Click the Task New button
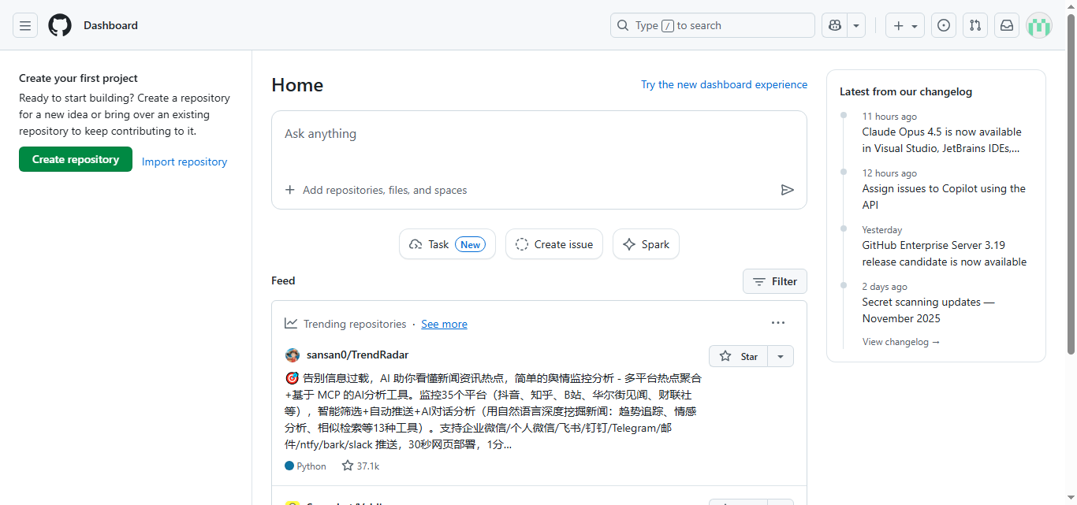The image size is (1077, 505). pyautogui.click(x=447, y=244)
